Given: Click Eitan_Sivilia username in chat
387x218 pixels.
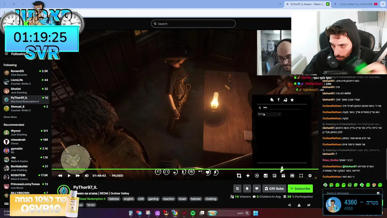Looking at the screenshot, I should tap(330, 160).
